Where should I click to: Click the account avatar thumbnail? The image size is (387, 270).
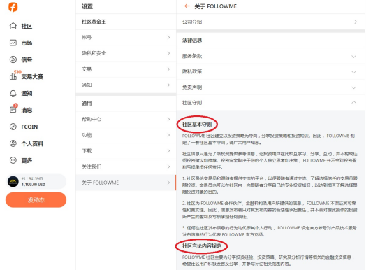pyautogui.click(x=13, y=182)
